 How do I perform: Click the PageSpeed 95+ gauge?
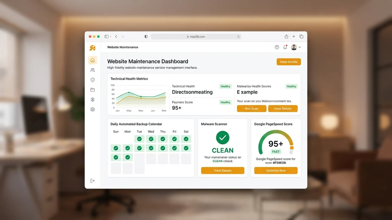pyautogui.click(x=276, y=142)
